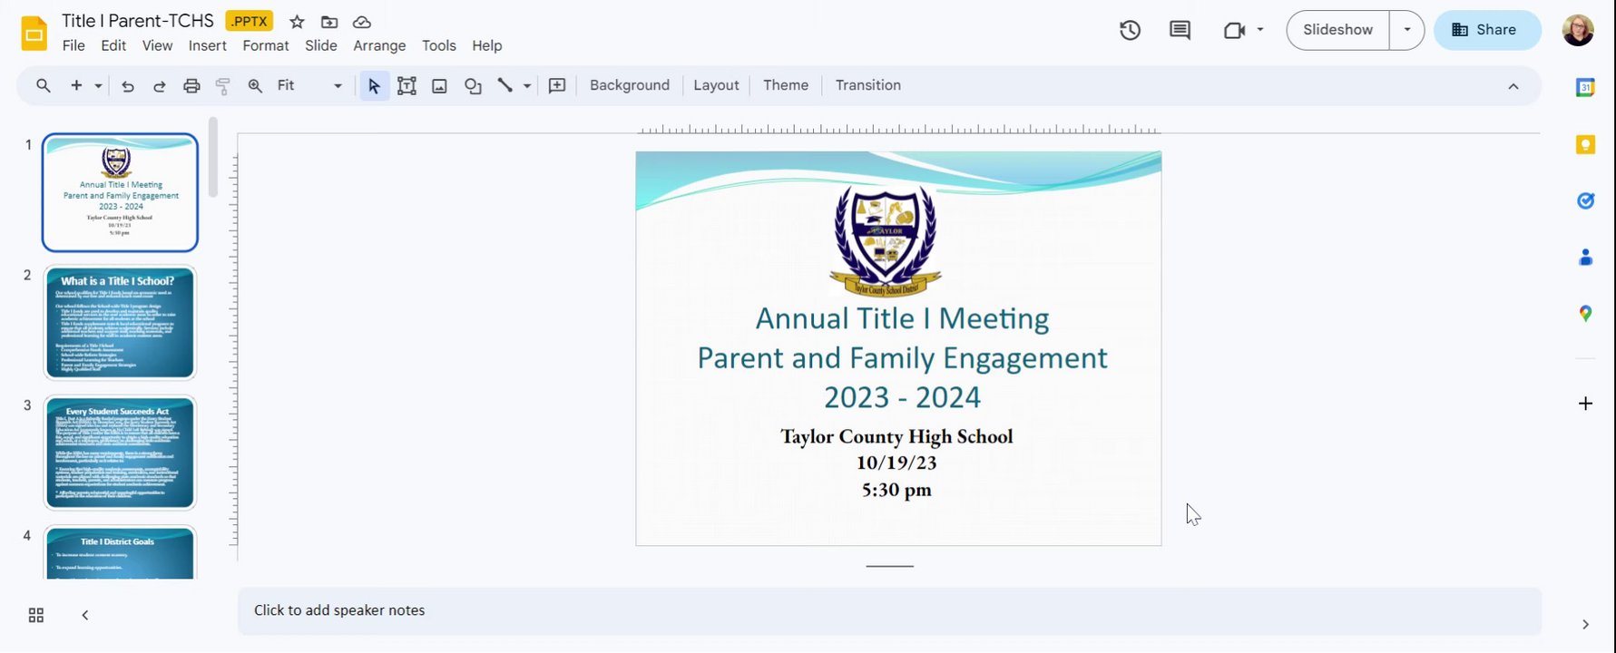Check the cloud save status icon
Image resolution: width=1616 pixels, height=653 pixels.
coord(362,22)
